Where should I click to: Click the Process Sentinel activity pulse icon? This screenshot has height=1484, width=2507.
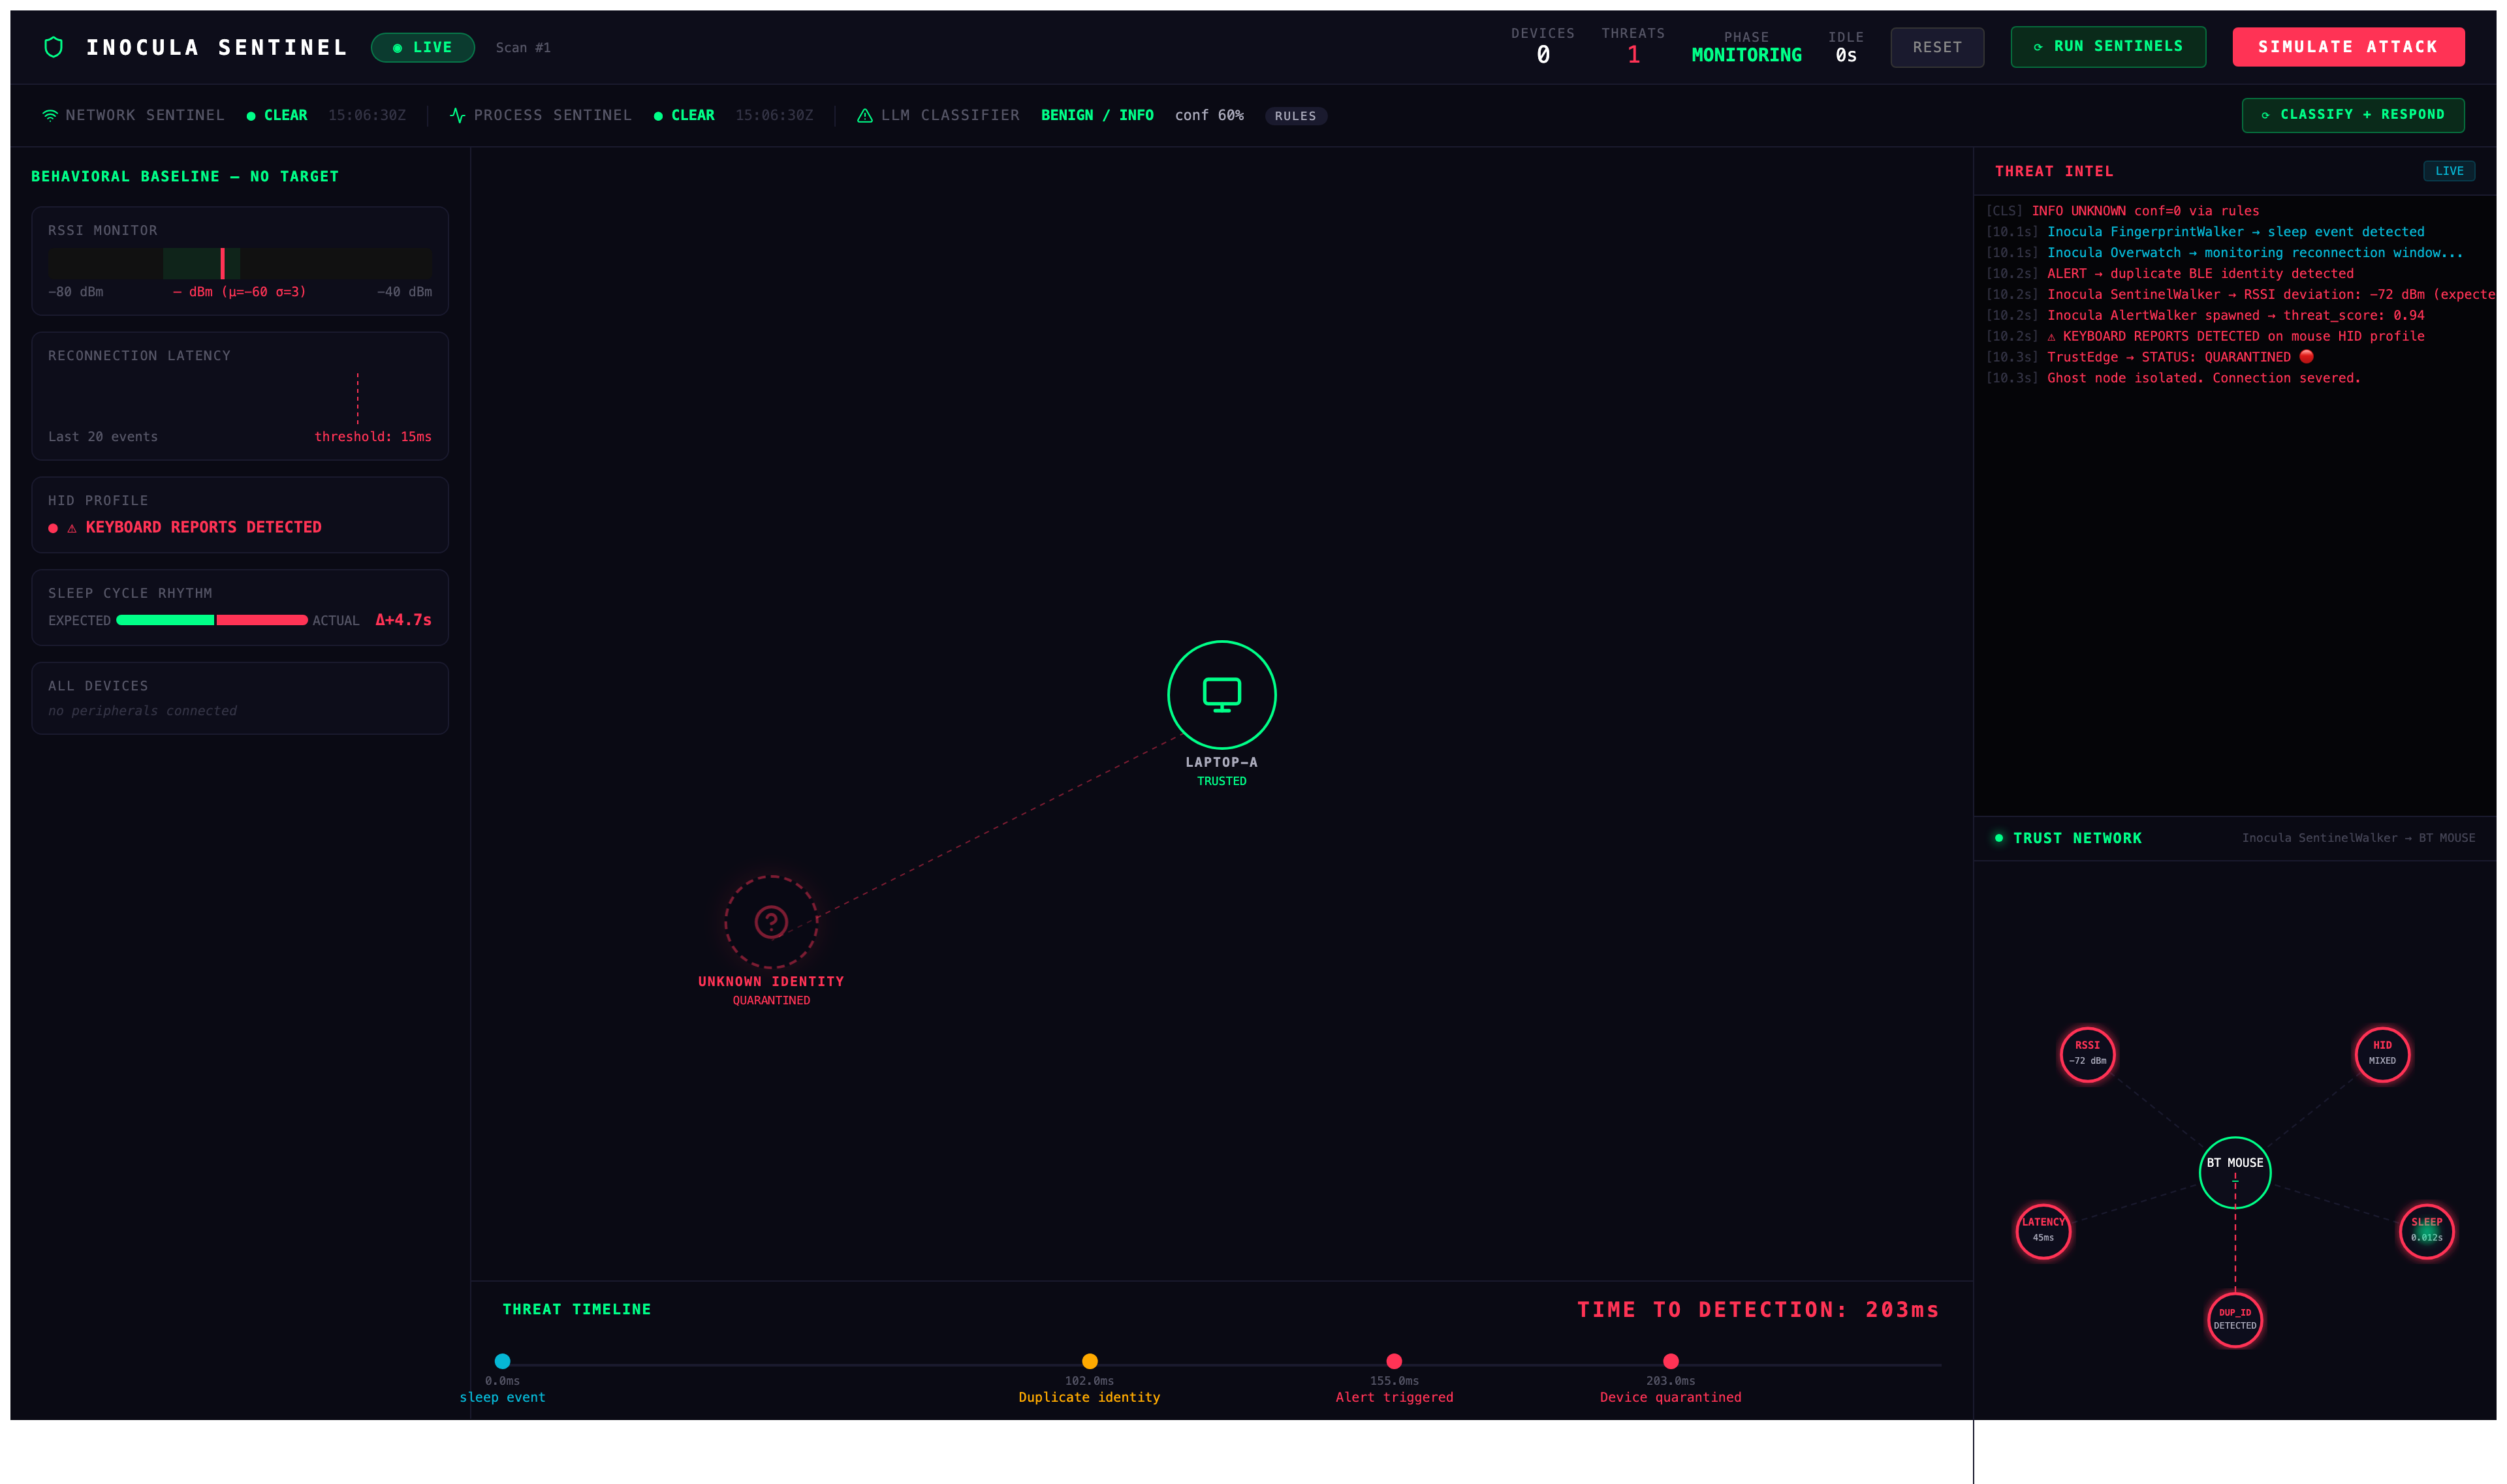click(457, 116)
